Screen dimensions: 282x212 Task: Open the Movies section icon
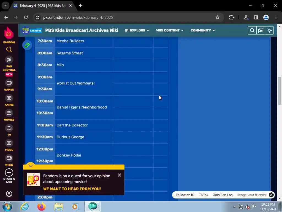tap(9, 113)
